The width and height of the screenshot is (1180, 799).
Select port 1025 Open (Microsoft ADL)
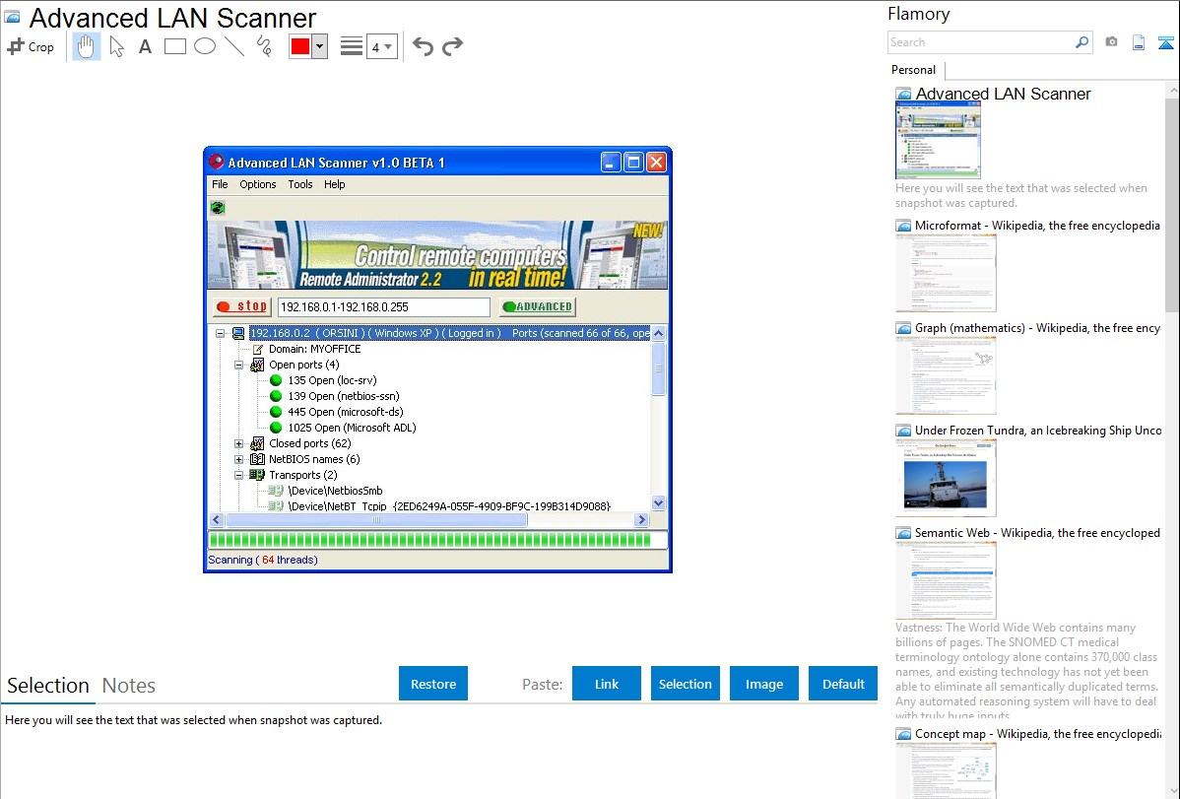(352, 428)
